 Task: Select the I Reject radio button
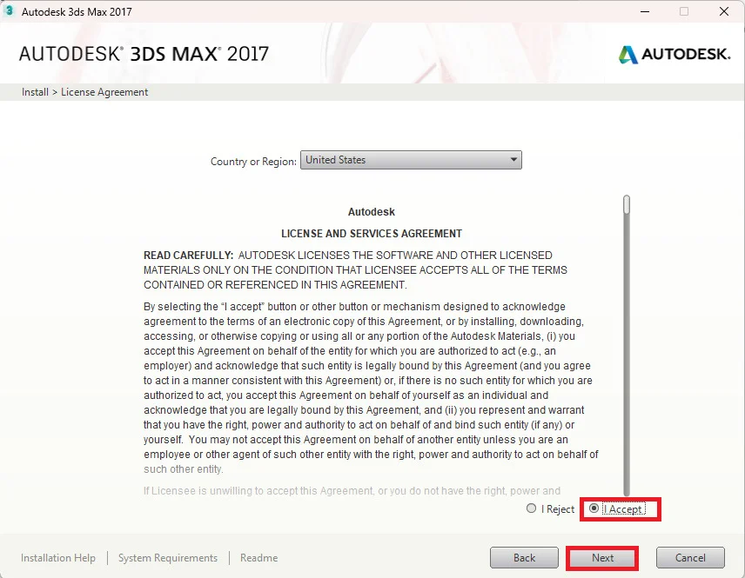(531, 508)
